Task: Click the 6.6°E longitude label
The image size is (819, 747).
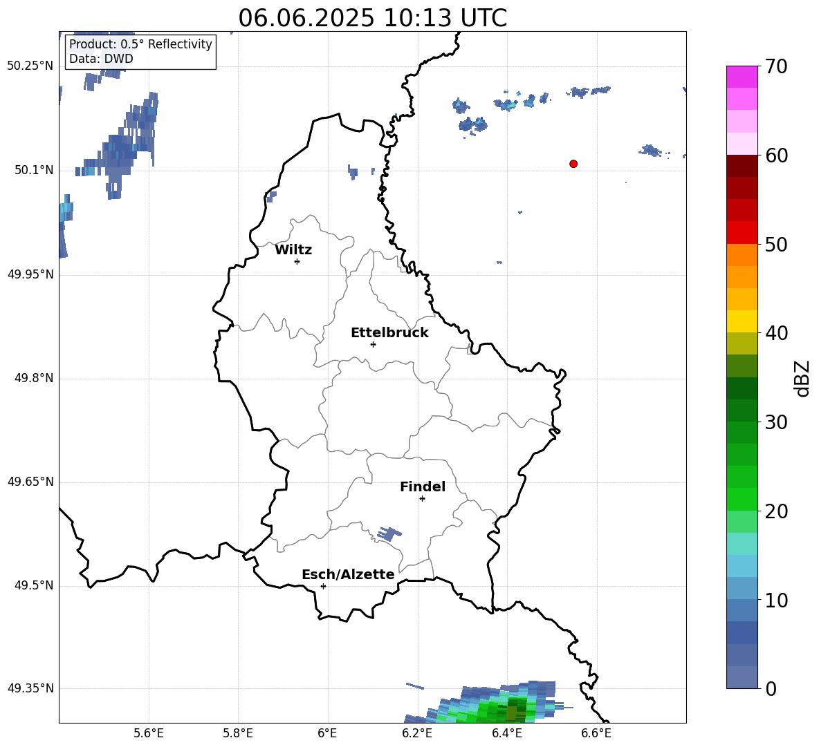Action: (x=596, y=733)
